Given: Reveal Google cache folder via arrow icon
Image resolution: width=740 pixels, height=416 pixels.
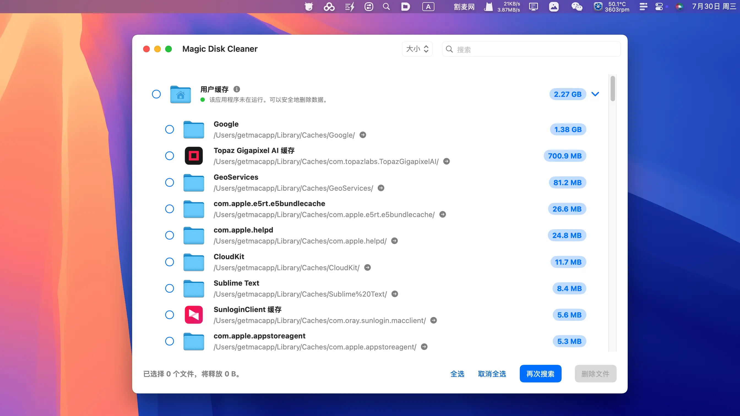Looking at the screenshot, I should (x=363, y=135).
